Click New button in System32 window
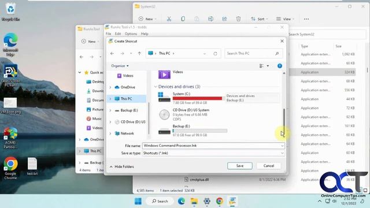Image resolution: width=370 pixels, height=208 pixels. click(x=147, y=19)
